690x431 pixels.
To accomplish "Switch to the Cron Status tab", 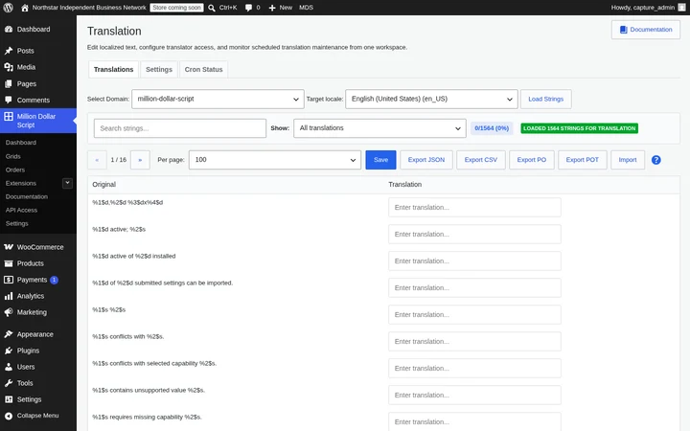I will click(204, 70).
